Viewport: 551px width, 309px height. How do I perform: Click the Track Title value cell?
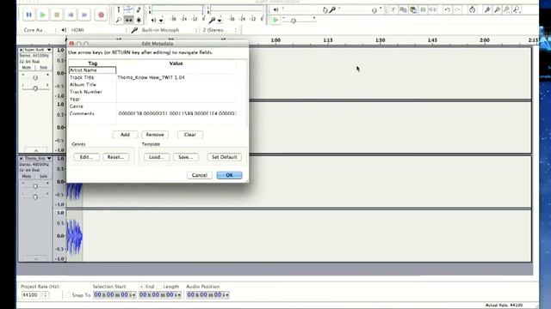[x=176, y=77]
